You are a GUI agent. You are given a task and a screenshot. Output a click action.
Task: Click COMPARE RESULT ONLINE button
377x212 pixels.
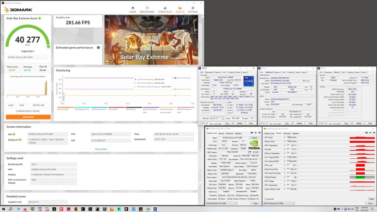(28, 111)
